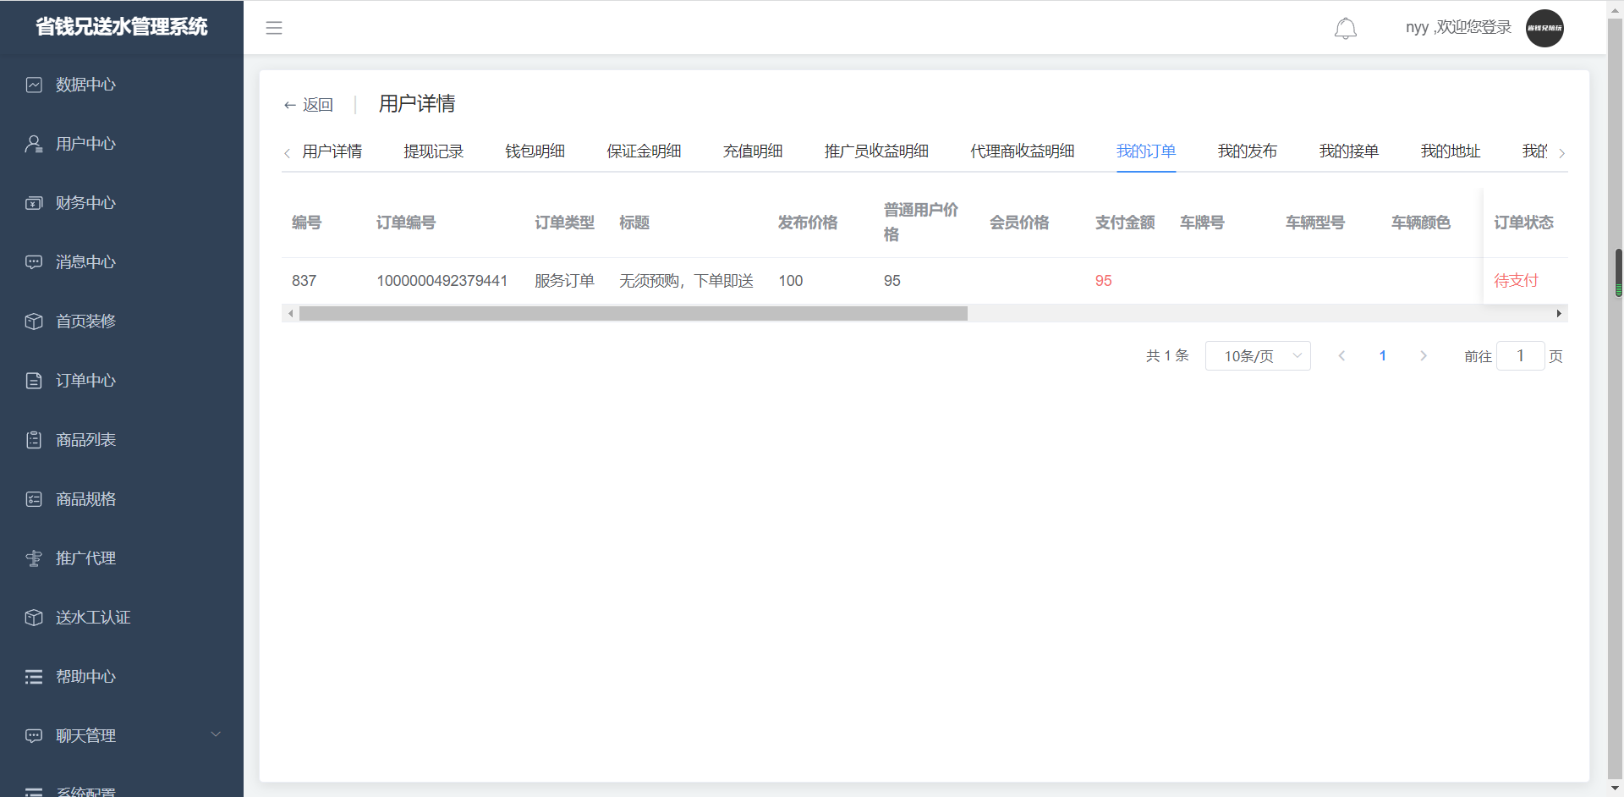Open the notification bell
The width and height of the screenshot is (1624, 797).
pos(1345,29)
